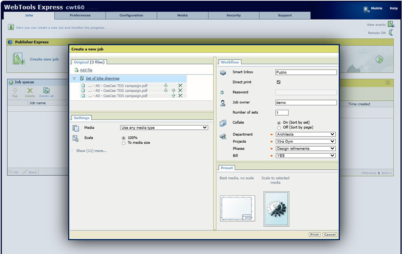
Task: Click the green arrow next to Create new job
Action: coord(379,59)
